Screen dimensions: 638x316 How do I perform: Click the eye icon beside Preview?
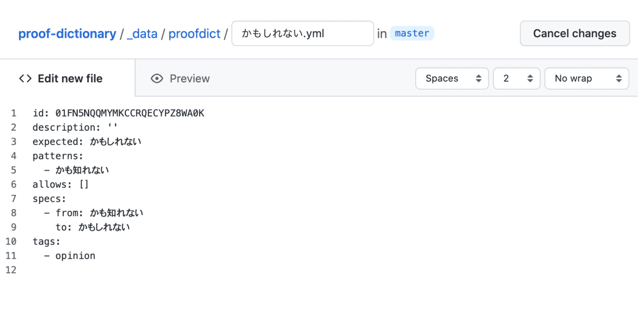[156, 79]
